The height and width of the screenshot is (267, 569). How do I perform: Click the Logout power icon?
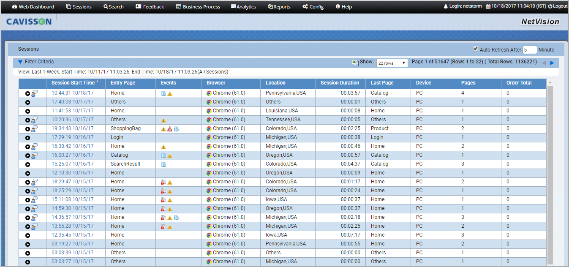[550, 6]
